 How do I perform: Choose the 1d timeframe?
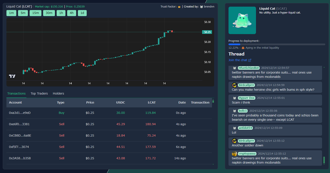tap(82, 13)
